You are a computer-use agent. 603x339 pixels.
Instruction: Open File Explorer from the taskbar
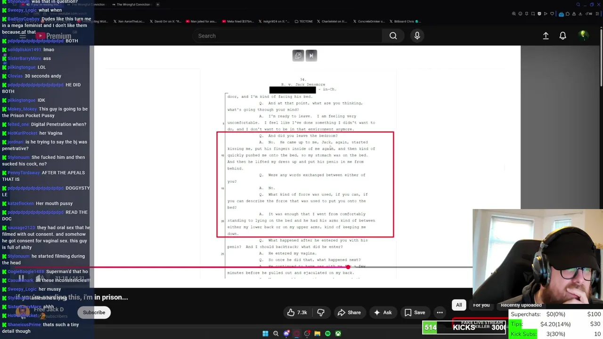[317, 334]
